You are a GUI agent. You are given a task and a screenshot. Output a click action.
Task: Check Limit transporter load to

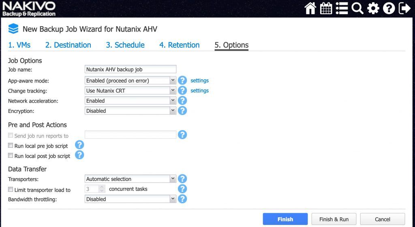(11, 189)
